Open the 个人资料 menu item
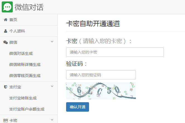The image size is (185, 123). [17, 31]
